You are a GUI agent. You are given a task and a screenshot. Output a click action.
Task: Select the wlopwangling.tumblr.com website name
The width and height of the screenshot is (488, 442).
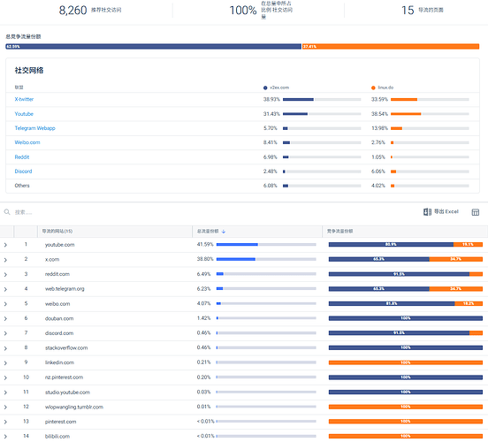(74, 407)
